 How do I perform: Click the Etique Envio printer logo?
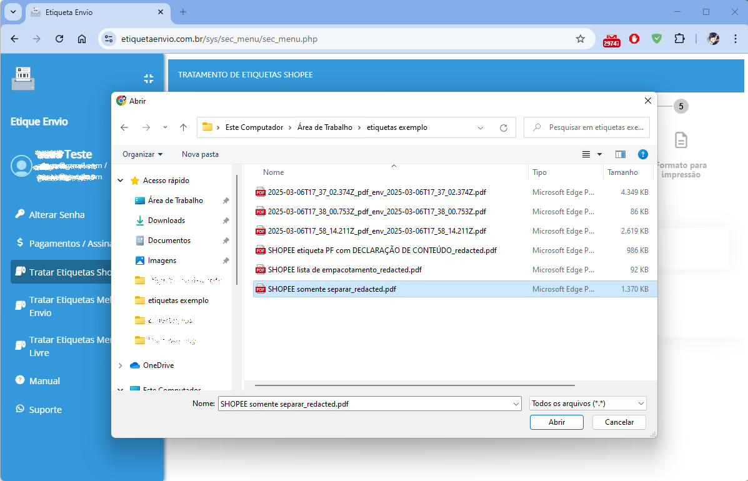tap(23, 78)
